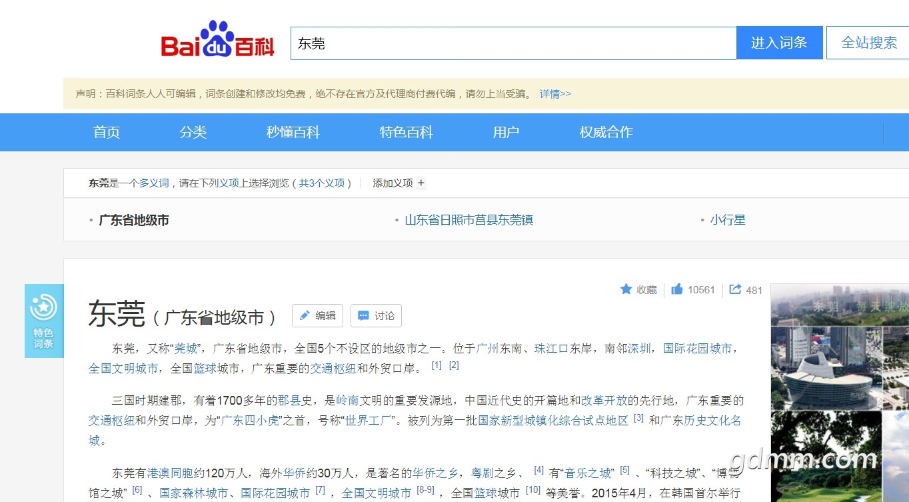Click the 深圳 link
Viewport: 909px width, 502px height.
click(x=640, y=349)
